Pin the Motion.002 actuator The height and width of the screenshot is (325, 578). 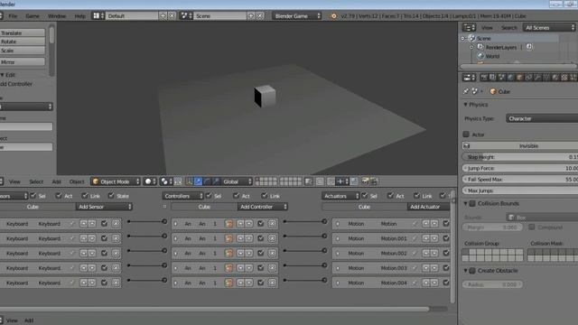tap(415, 253)
